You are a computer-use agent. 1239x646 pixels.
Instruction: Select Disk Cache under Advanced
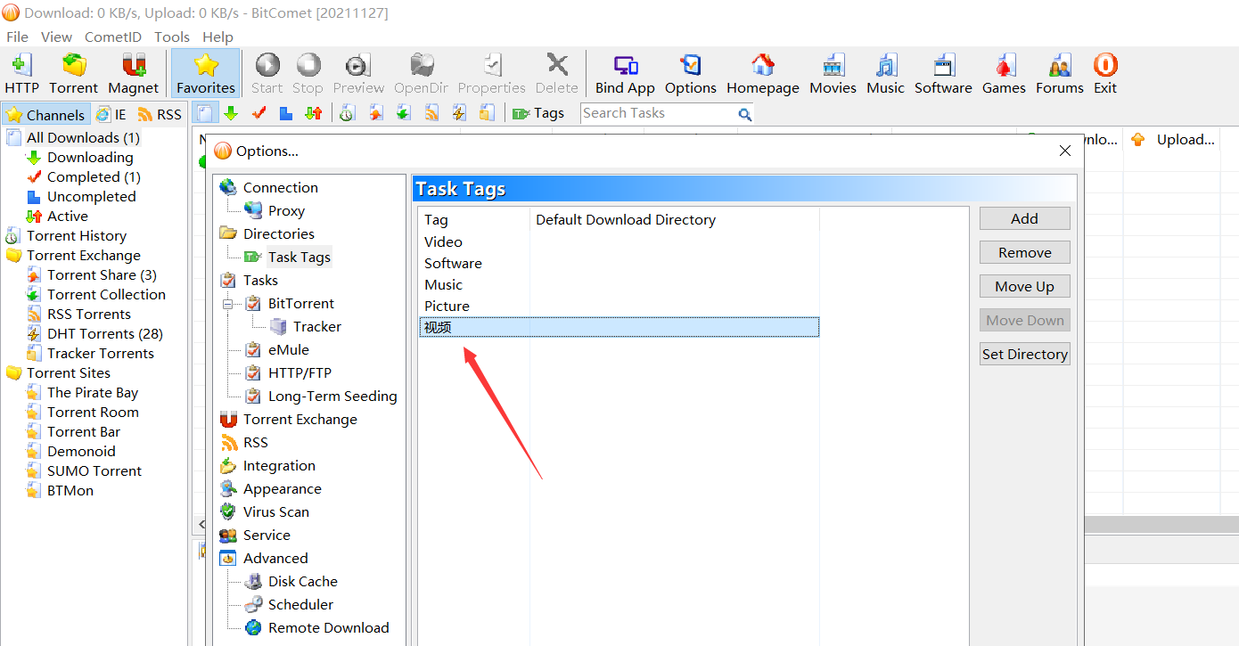303,581
